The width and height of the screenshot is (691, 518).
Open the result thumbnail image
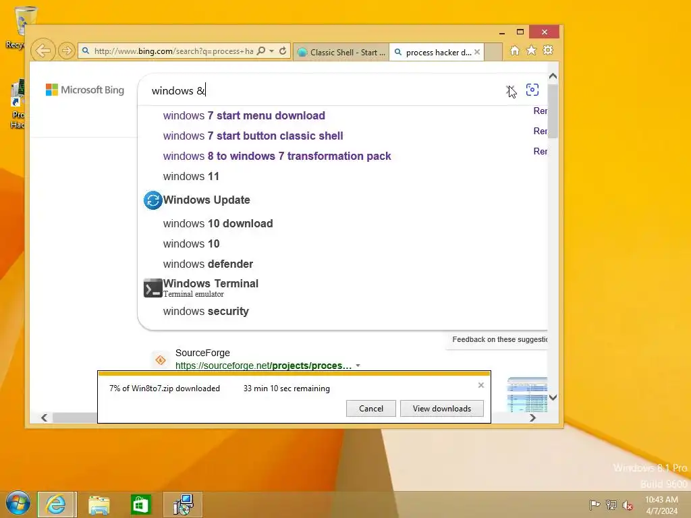pyautogui.click(x=527, y=394)
